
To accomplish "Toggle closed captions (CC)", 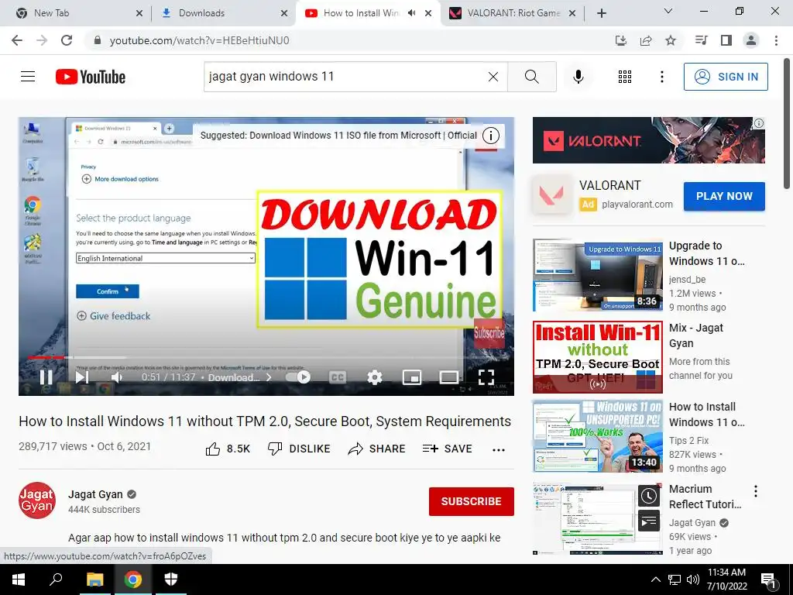I will tap(338, 377).
